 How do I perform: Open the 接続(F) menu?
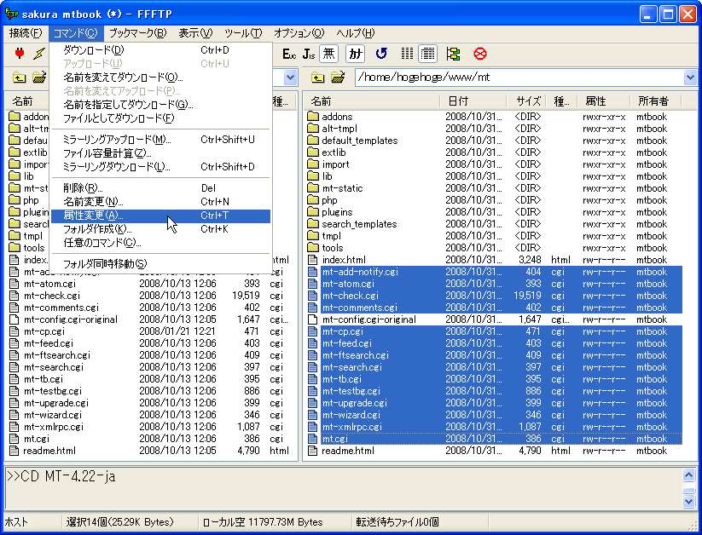coord(26,33)
